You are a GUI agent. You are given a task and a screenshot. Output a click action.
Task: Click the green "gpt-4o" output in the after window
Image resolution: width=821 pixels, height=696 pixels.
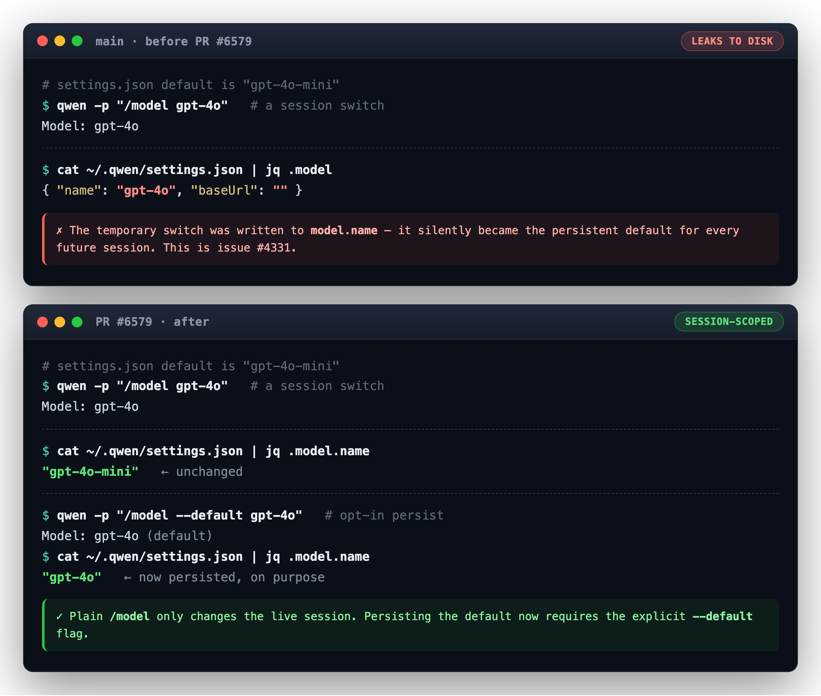71,577
